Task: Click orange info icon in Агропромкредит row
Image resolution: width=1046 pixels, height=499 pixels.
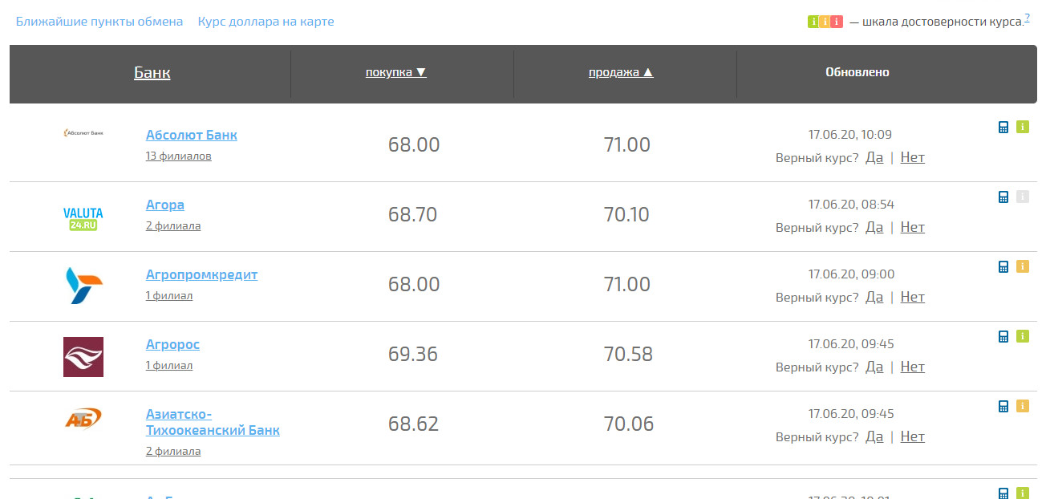Action: click(1022, 266)
